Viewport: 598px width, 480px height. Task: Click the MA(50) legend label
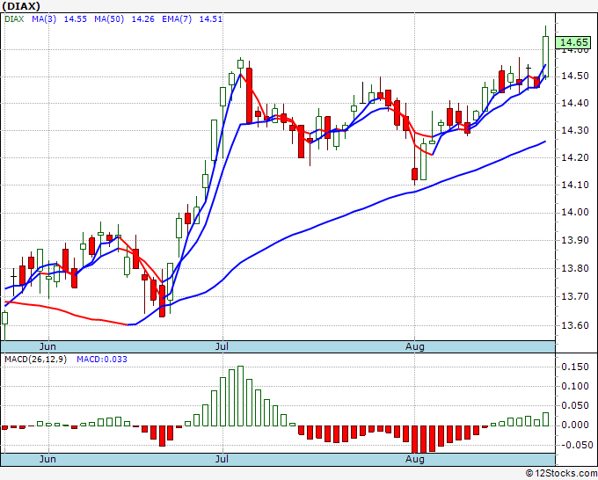pyautogui.click(x=109, y=19)
